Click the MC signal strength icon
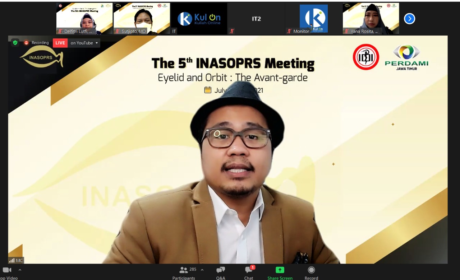460x280 pixels. (x=12, y=261)
